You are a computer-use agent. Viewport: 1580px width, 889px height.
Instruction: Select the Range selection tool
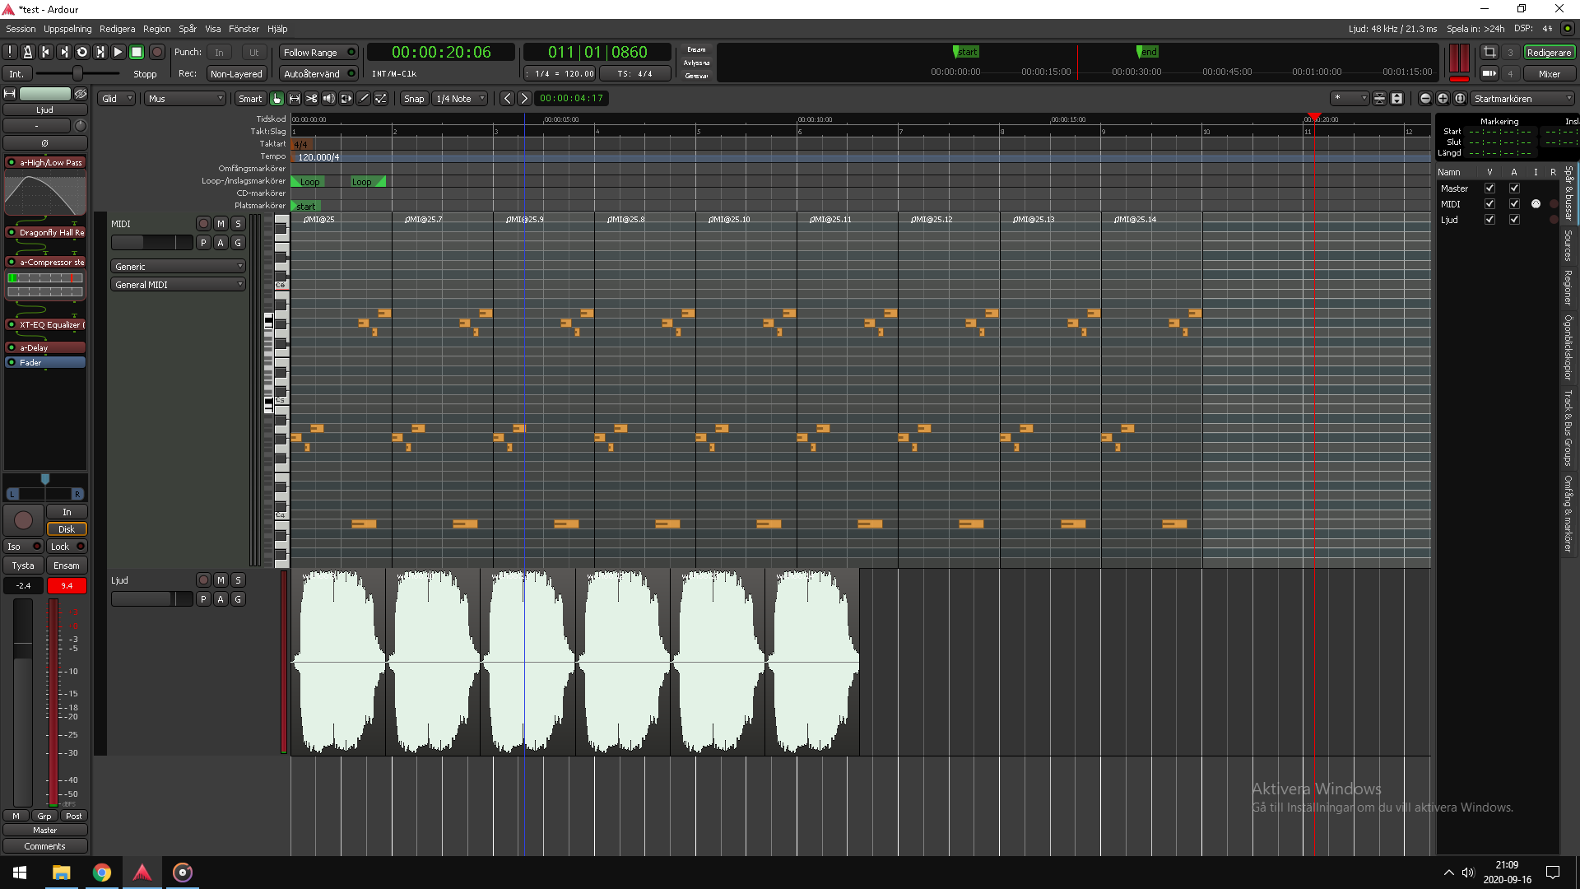pos(294,99)
